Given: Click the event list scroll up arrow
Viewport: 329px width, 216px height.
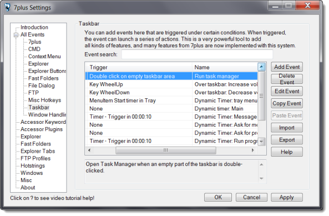Looking at the screenshot, I should coord(261,67).
